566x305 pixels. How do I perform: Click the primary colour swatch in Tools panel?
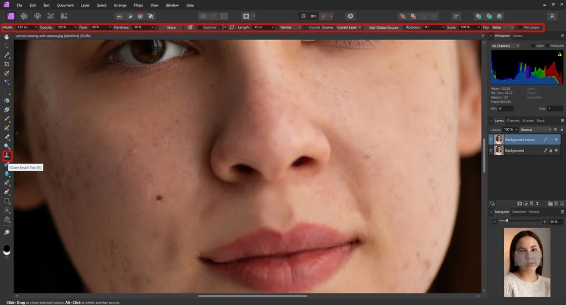(7, 248)
